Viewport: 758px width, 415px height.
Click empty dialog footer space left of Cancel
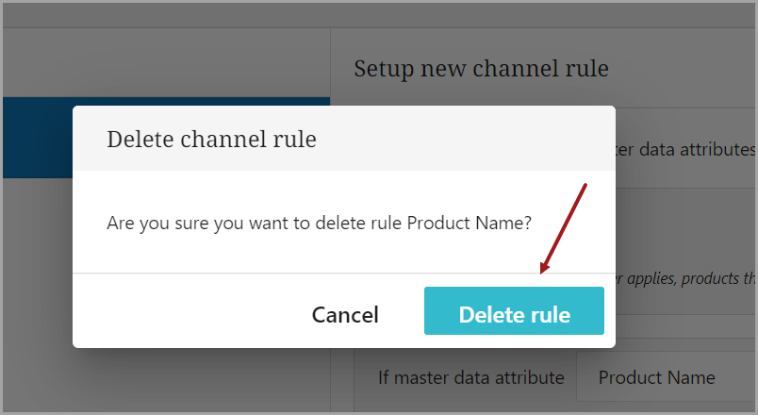(x=179, y=311)
